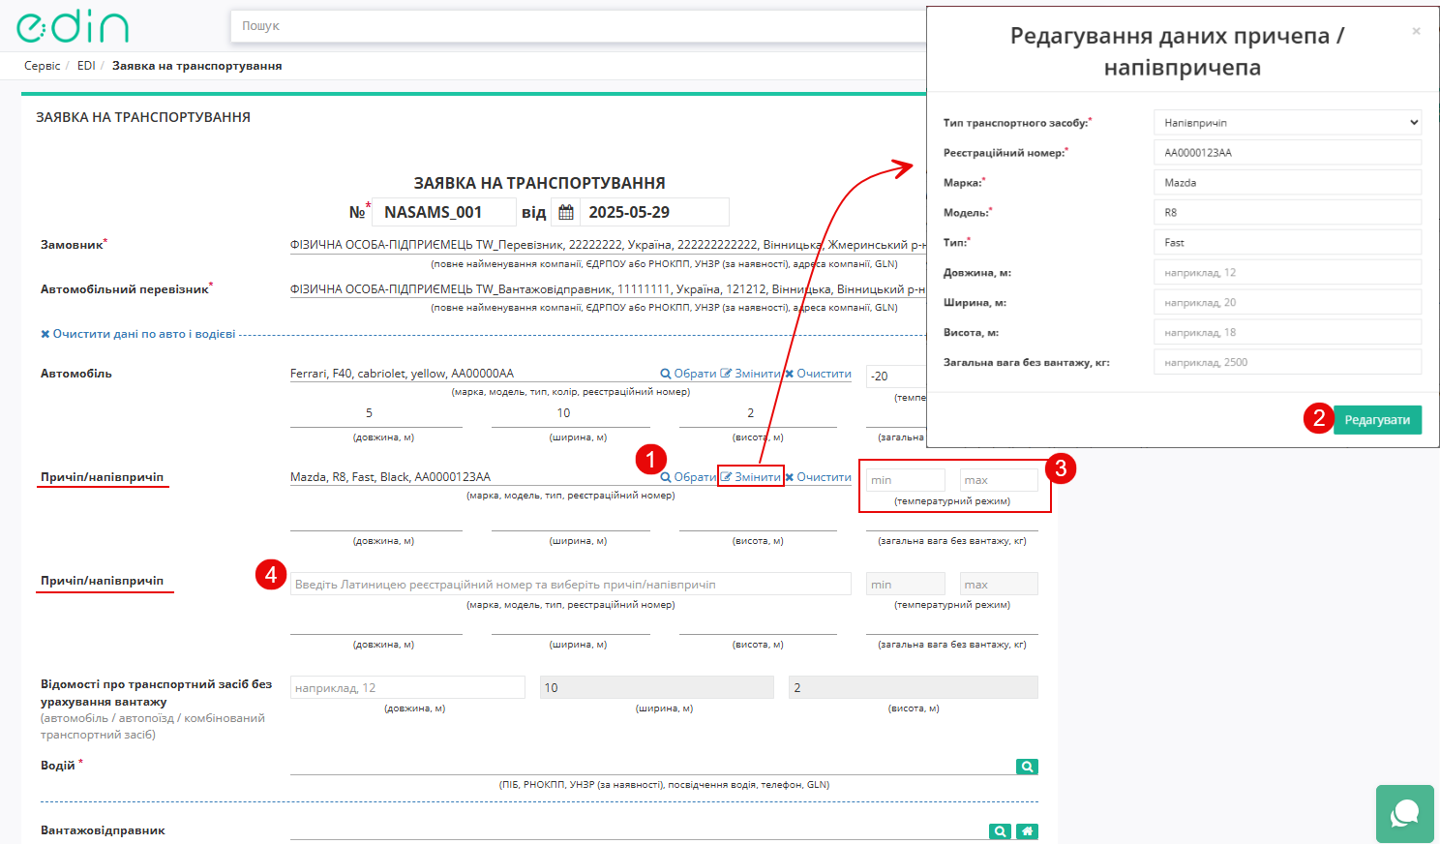The width and height of the screenshot is (1440, 844).
Task: Click the green 'Редагувати' button
Action: click(1377, 420)
